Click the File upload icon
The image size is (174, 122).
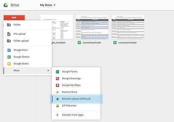pyautogui.click(x=9, y=34)
